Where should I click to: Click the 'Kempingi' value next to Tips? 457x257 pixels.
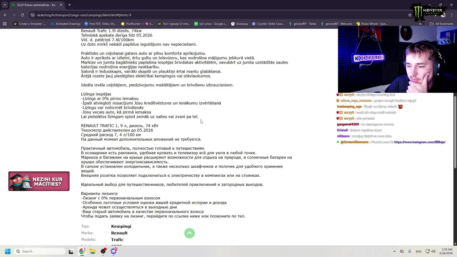click(121, 226)
